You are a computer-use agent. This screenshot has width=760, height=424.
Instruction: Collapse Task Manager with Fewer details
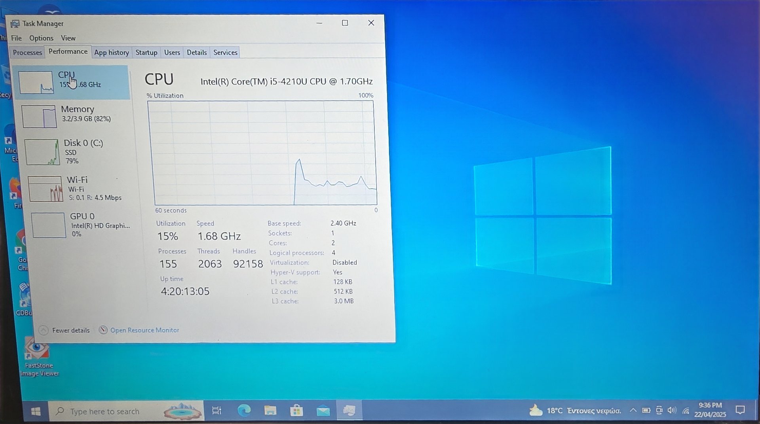64,330
